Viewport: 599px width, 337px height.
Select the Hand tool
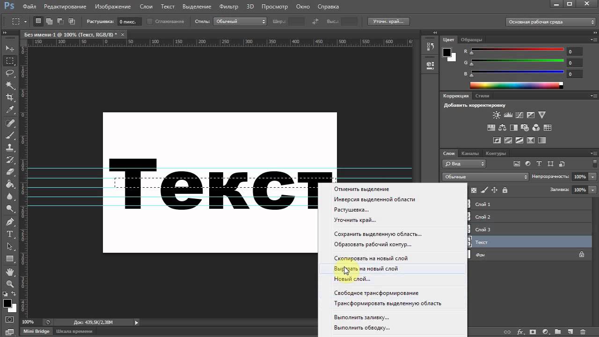(x=10, y=271)
